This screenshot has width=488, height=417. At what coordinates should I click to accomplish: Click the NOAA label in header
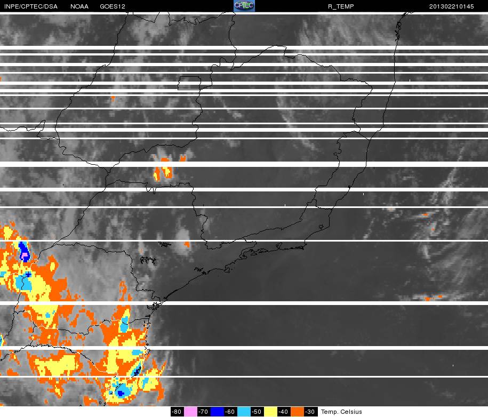pyautogui.click(x=79, y=6)
